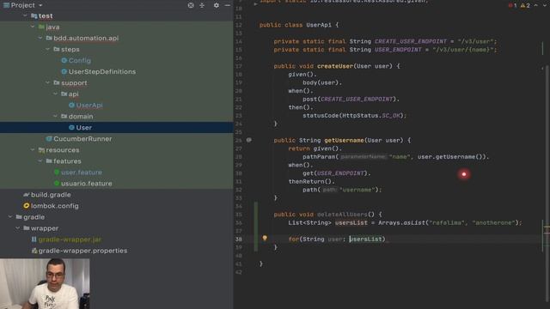
Task: Click the build.gradle file icon
Action: (x=27, y=195)
